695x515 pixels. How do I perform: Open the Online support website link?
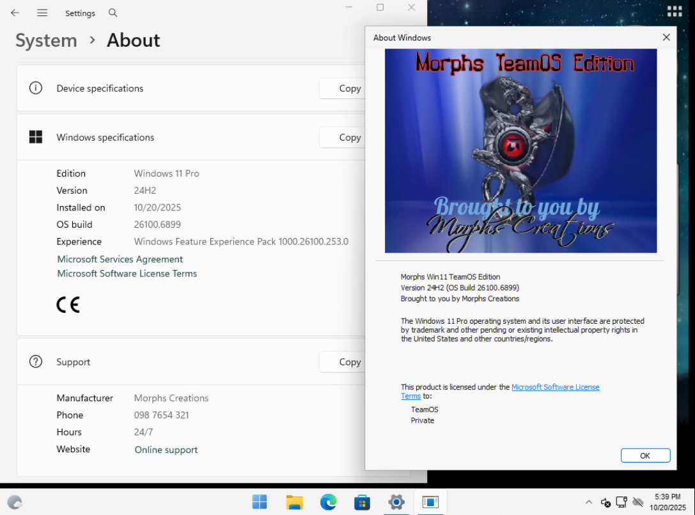point(166,450)
